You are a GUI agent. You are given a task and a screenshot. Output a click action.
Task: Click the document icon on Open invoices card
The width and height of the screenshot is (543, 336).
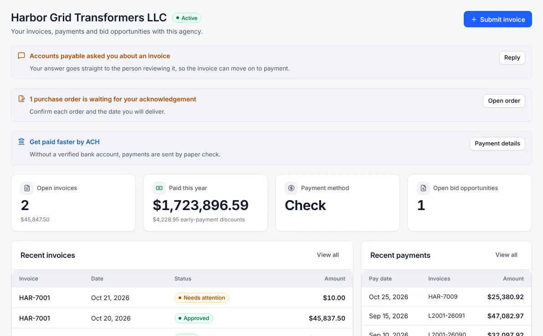(x=27, y=188)
